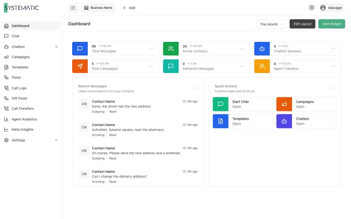
Task: Open the This Month period dropdown
Action: tap(272, 24)
